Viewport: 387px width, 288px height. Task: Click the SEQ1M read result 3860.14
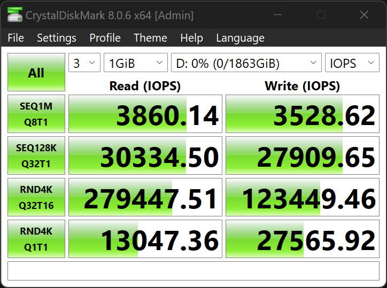pyautogui.click(x=145, y=114)
